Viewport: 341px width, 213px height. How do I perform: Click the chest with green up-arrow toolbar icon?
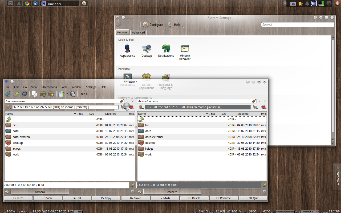[x=43, y=94]
